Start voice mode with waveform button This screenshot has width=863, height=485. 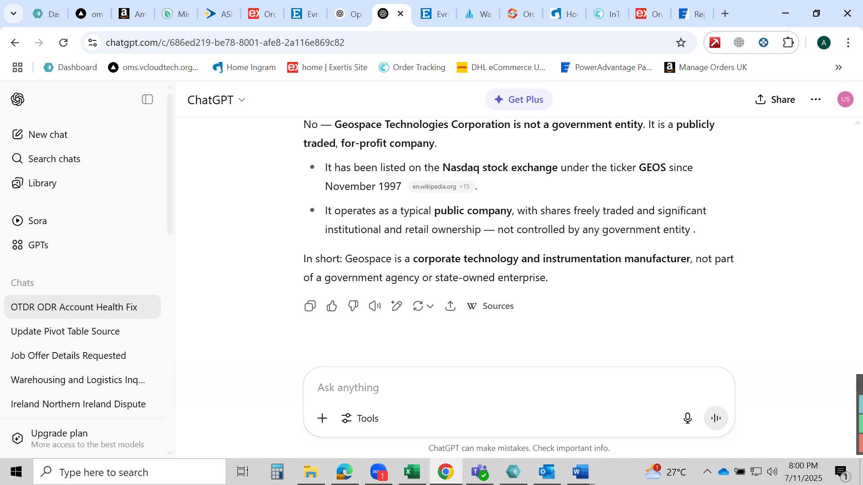pos(716,418)
